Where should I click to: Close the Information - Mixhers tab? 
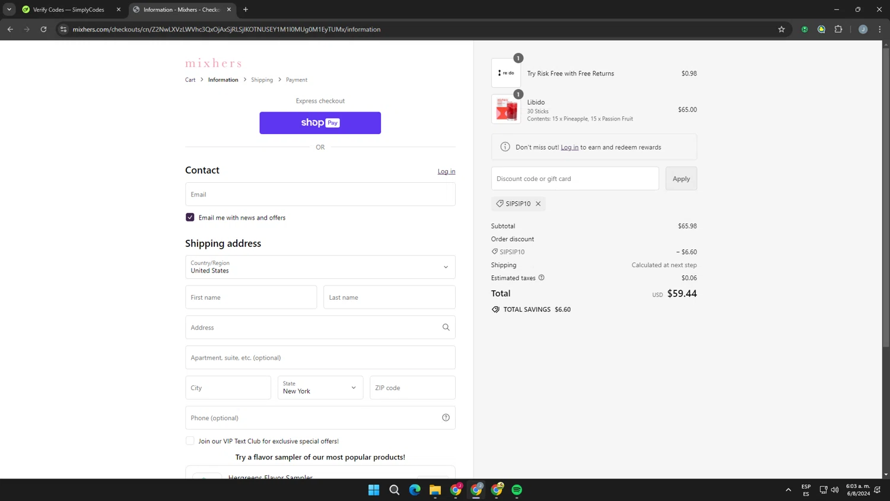pos(229,9)
